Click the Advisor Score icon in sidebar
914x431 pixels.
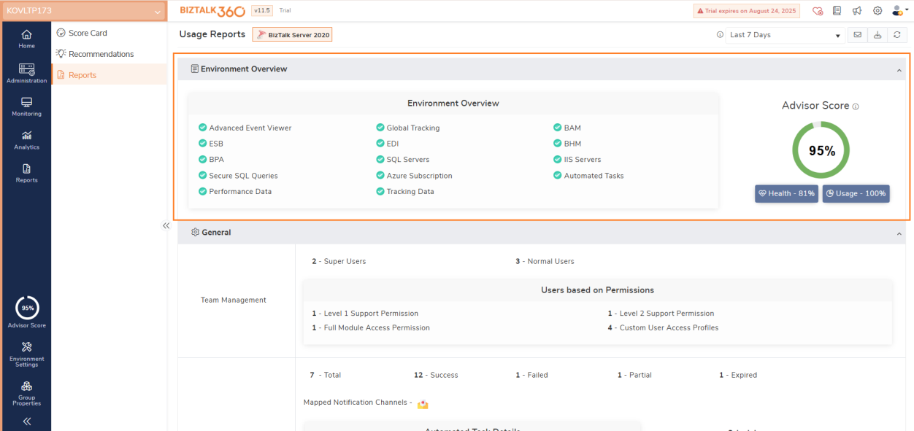[x=26, y=308]
